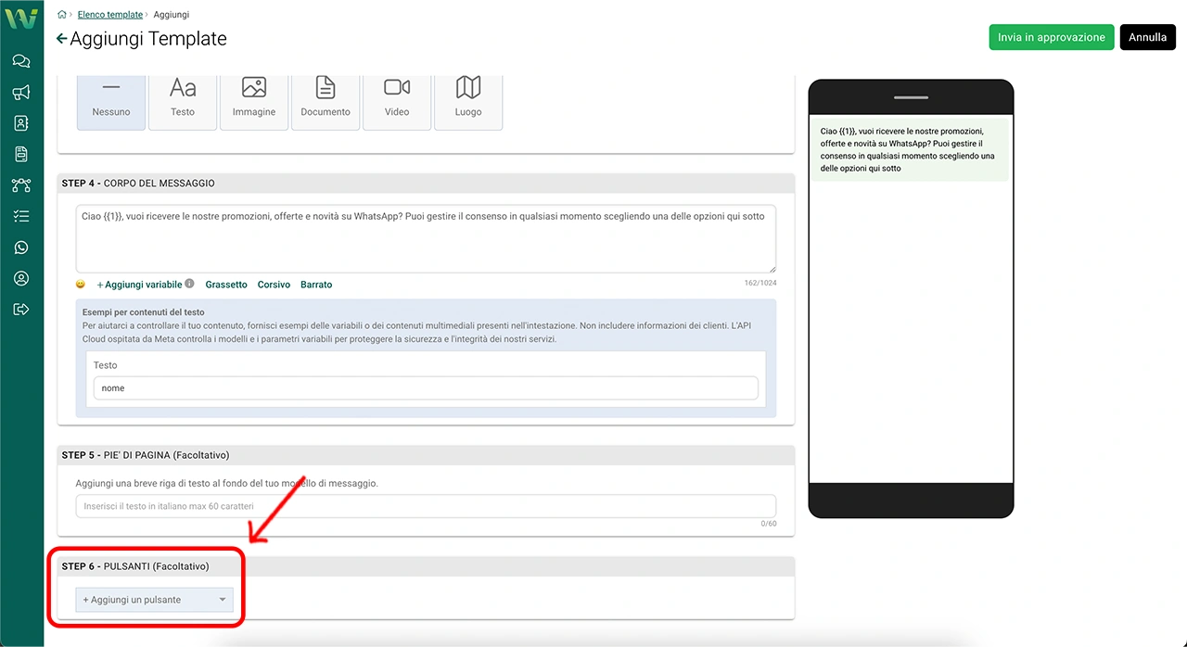Open the flow automation sidebar icon

tap(21, 185)
